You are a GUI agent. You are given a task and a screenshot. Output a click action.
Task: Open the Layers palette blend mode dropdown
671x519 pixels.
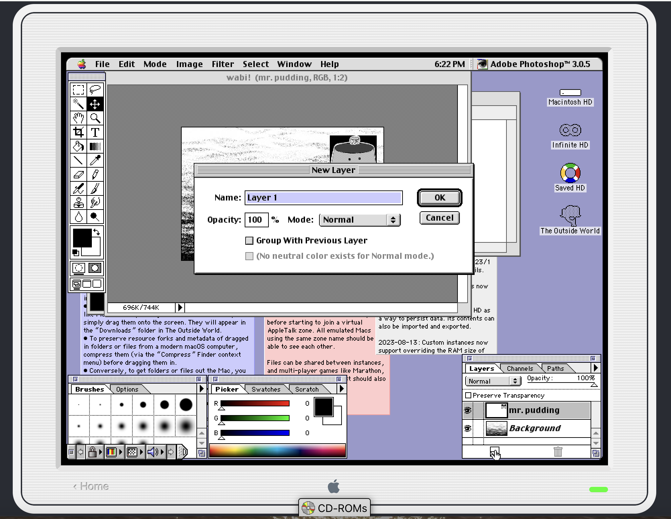(493, 381)
